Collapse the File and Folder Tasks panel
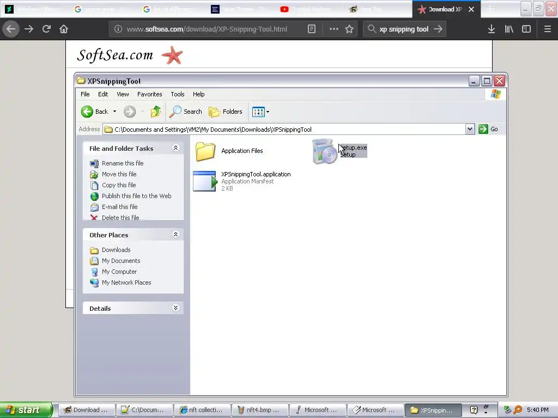Image resolution: width=558 pixels, height=418 pixels. click(x=175, y=148)
